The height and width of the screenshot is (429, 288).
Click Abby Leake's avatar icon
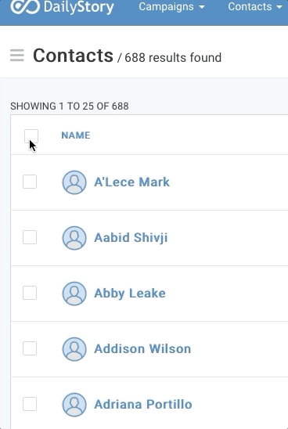click(x=74, y=294)
